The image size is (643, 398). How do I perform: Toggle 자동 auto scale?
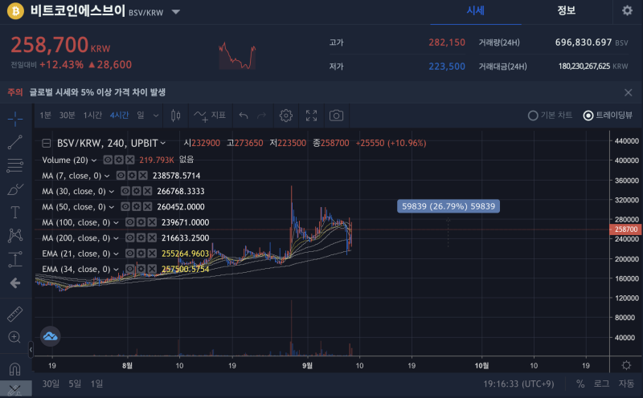pos(626,384)
